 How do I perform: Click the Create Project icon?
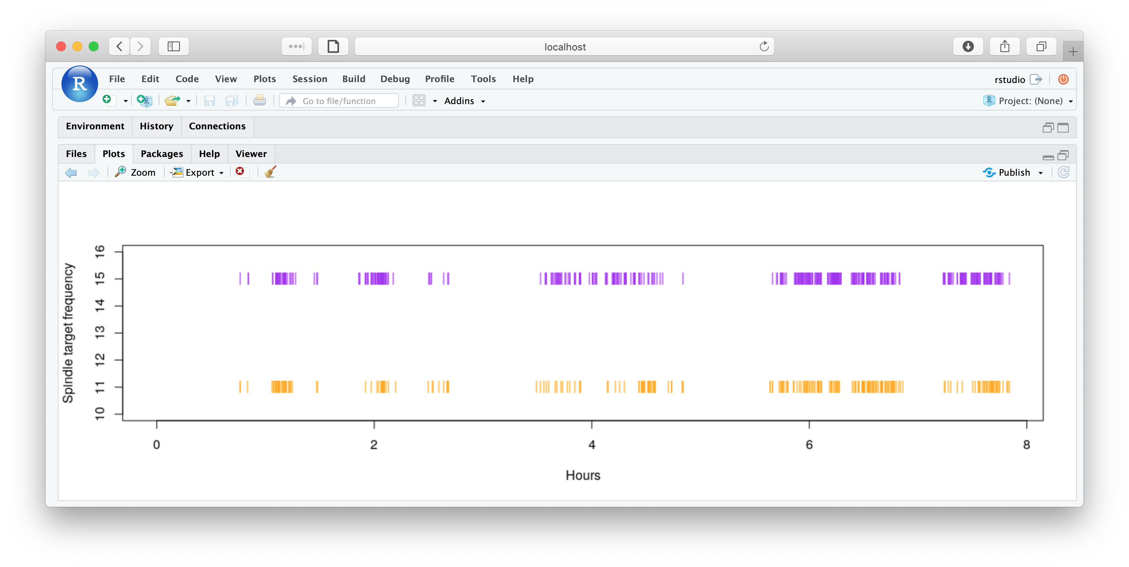[144, 101]
